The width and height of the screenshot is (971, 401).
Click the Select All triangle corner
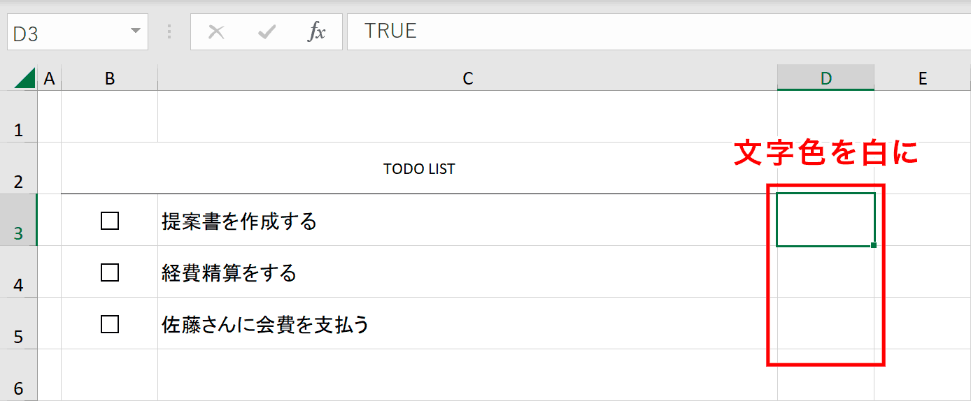point(24,78)
